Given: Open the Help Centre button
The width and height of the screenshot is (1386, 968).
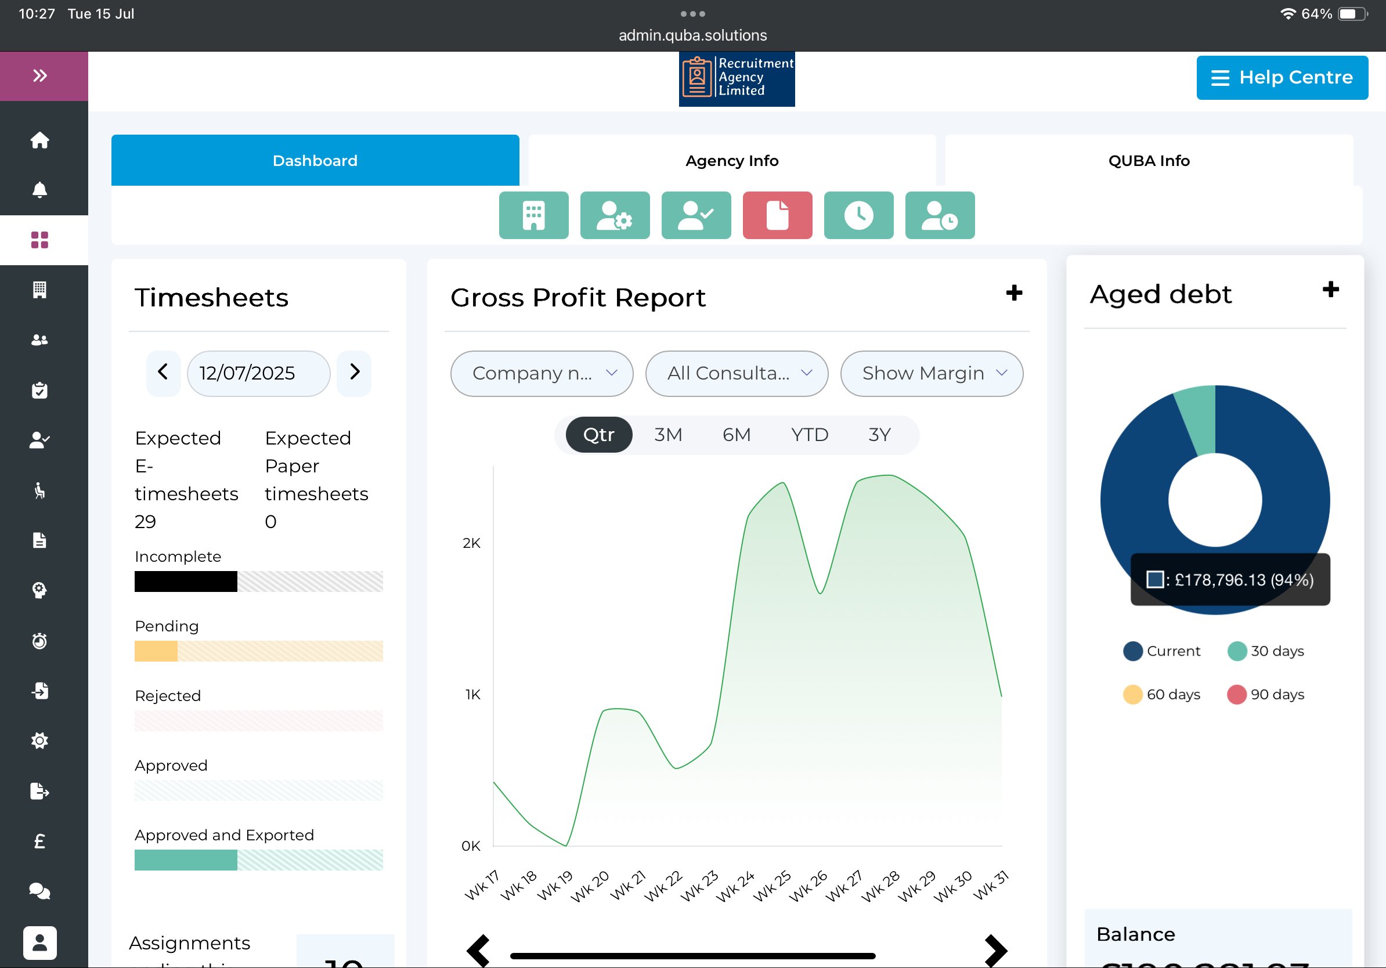Looking at the screenshot, I should click(1281, 77).
